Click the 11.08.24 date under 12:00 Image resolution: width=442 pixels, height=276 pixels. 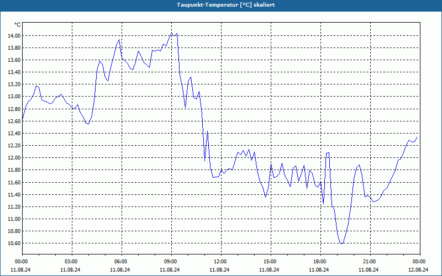(x=219, y=269)
